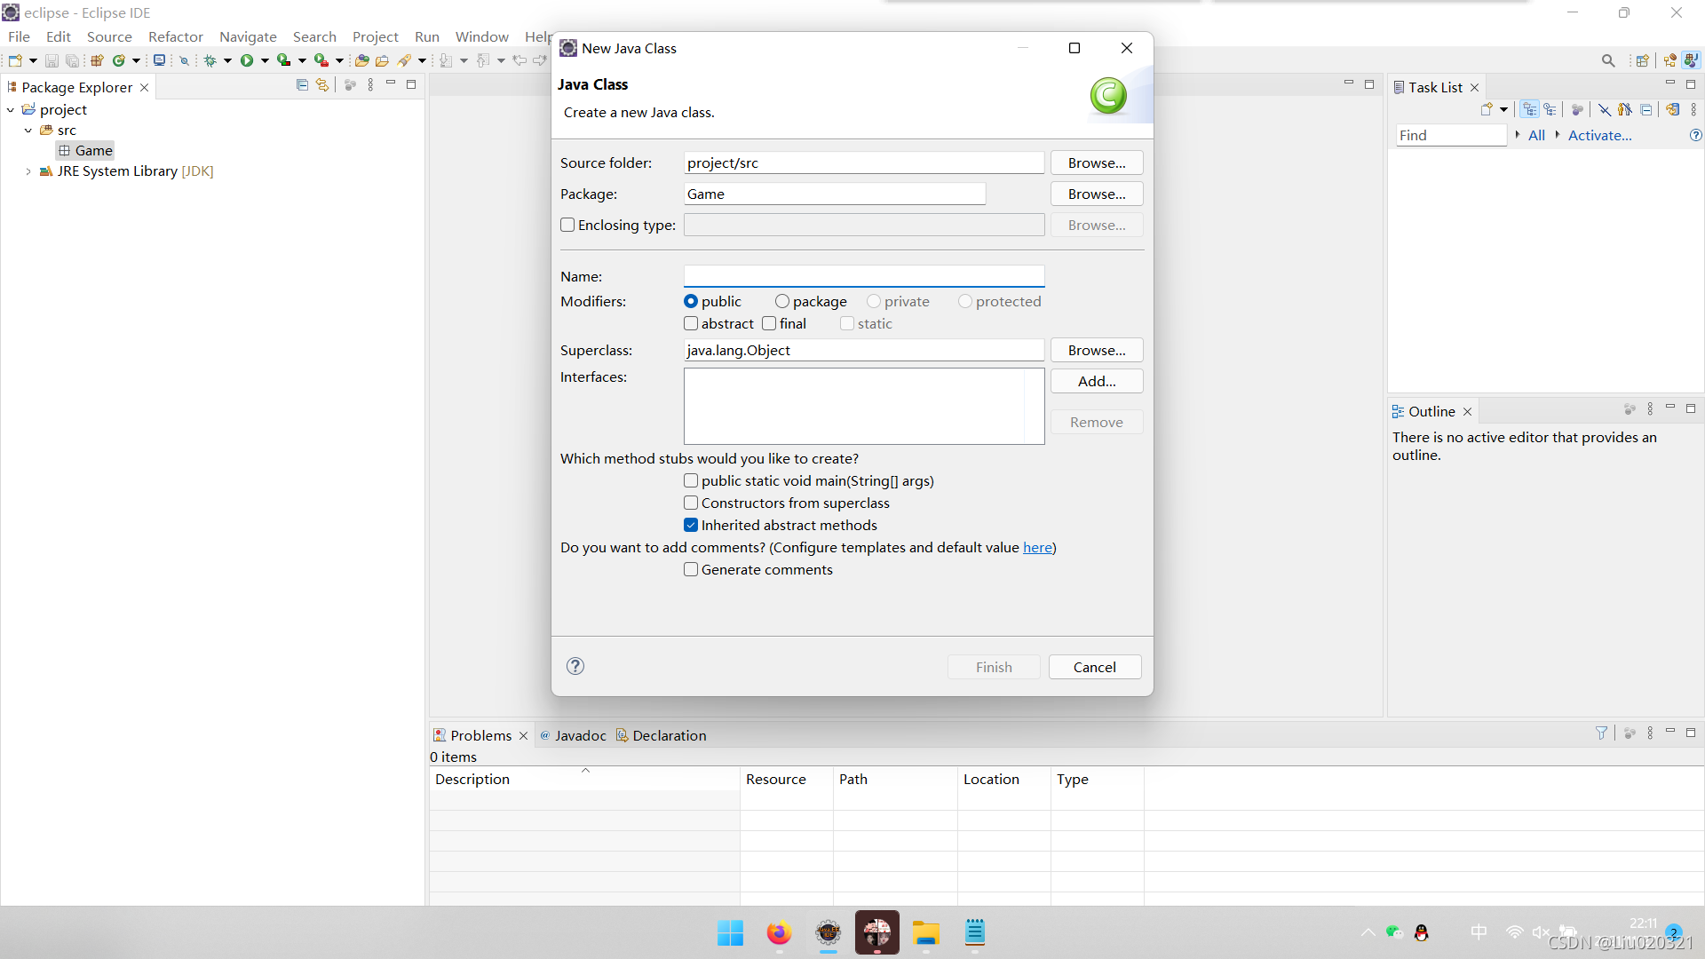Select the package modifier radio button
Image resolution: width=1705 pixels, height=959 pixels.
tap(782, 302)
